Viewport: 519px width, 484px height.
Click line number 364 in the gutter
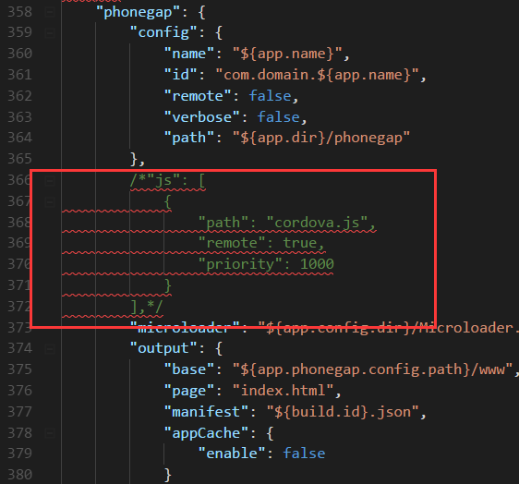20,138
